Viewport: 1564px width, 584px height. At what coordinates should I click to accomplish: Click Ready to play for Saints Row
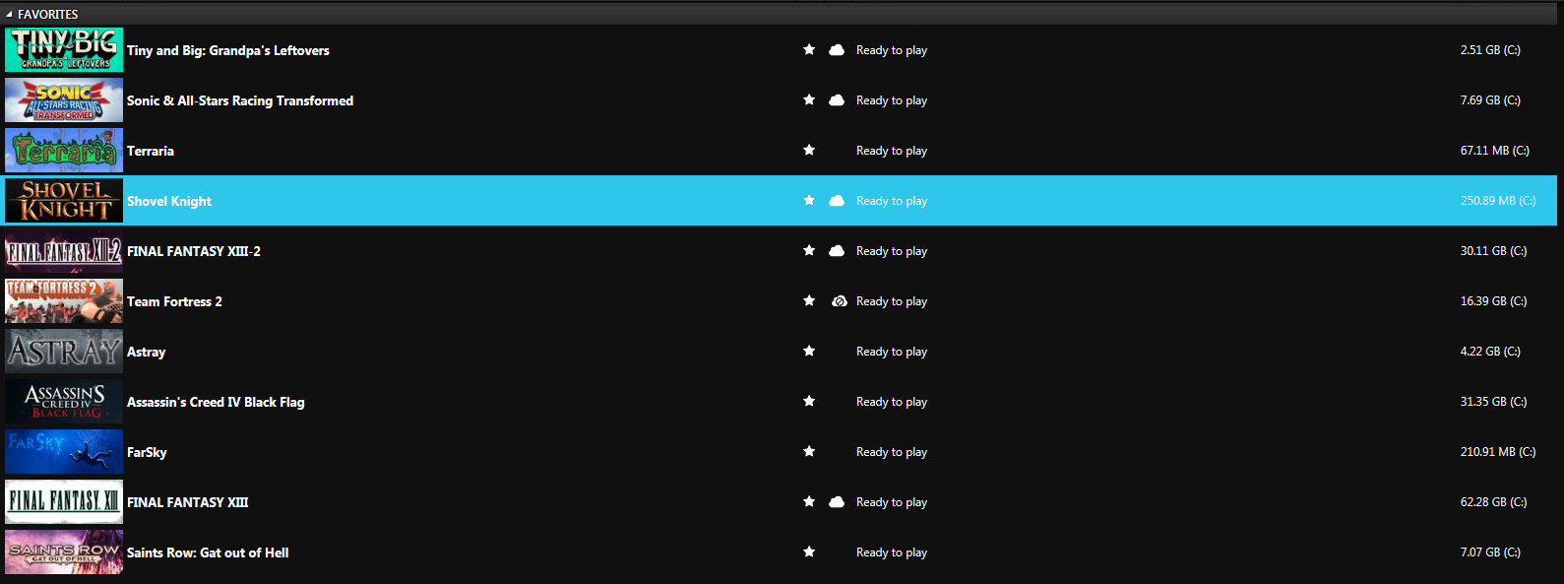[x=892, y=552]
